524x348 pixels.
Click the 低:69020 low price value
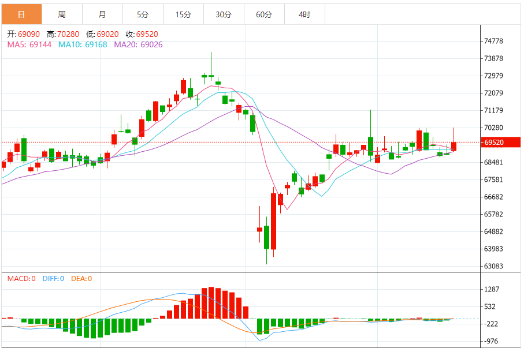coord(102,34)
